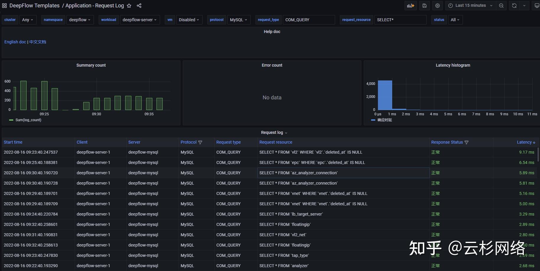The image size is (540, 271).
Task: Click the request_resource SELECT* input field
Action: pyautogui.click(x=400, y=20)
